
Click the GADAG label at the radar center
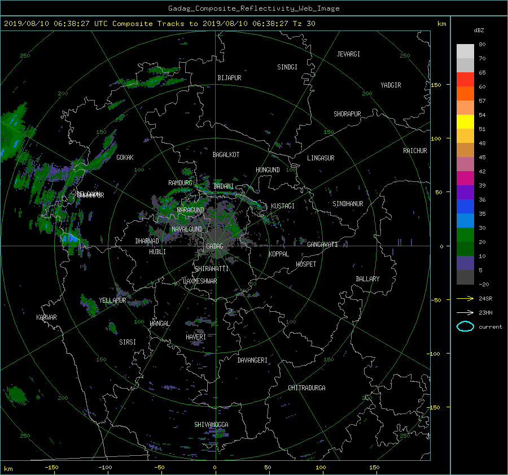point(214,246)
